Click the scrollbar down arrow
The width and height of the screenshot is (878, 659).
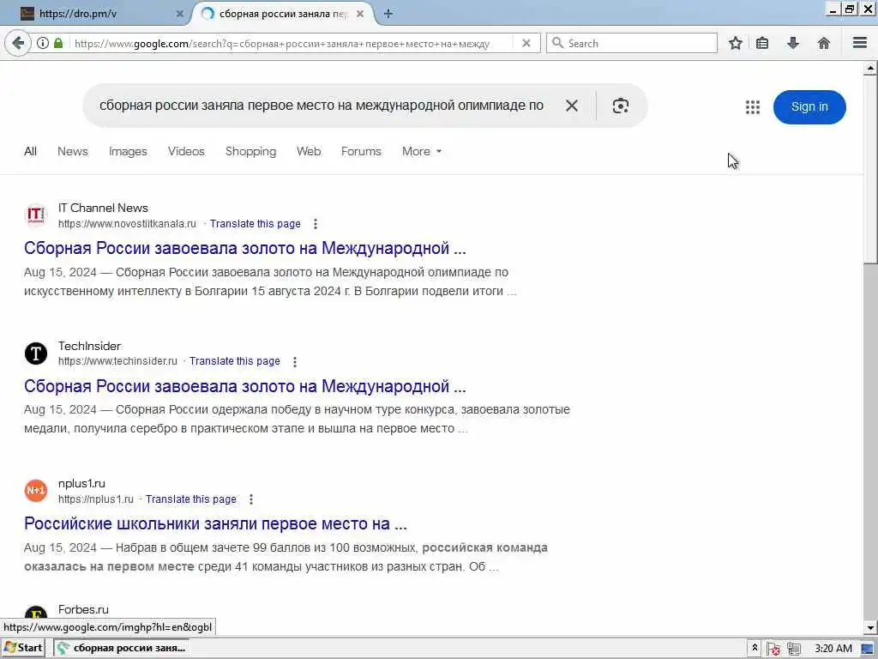(869, 627)
